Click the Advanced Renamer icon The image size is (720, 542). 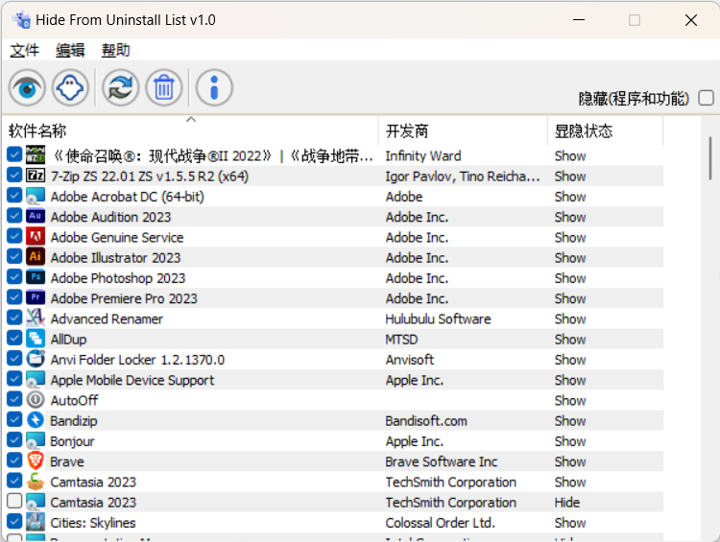click(36, 318)
